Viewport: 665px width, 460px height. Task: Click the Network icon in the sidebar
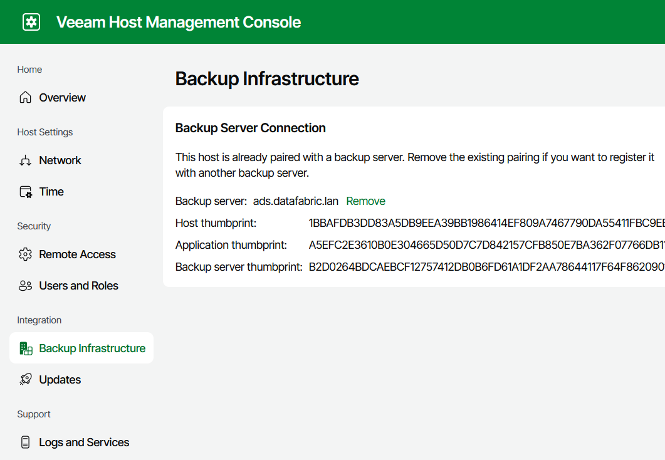[x=26, y=160]
